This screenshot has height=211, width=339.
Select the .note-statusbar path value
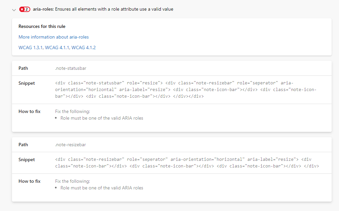70,68
